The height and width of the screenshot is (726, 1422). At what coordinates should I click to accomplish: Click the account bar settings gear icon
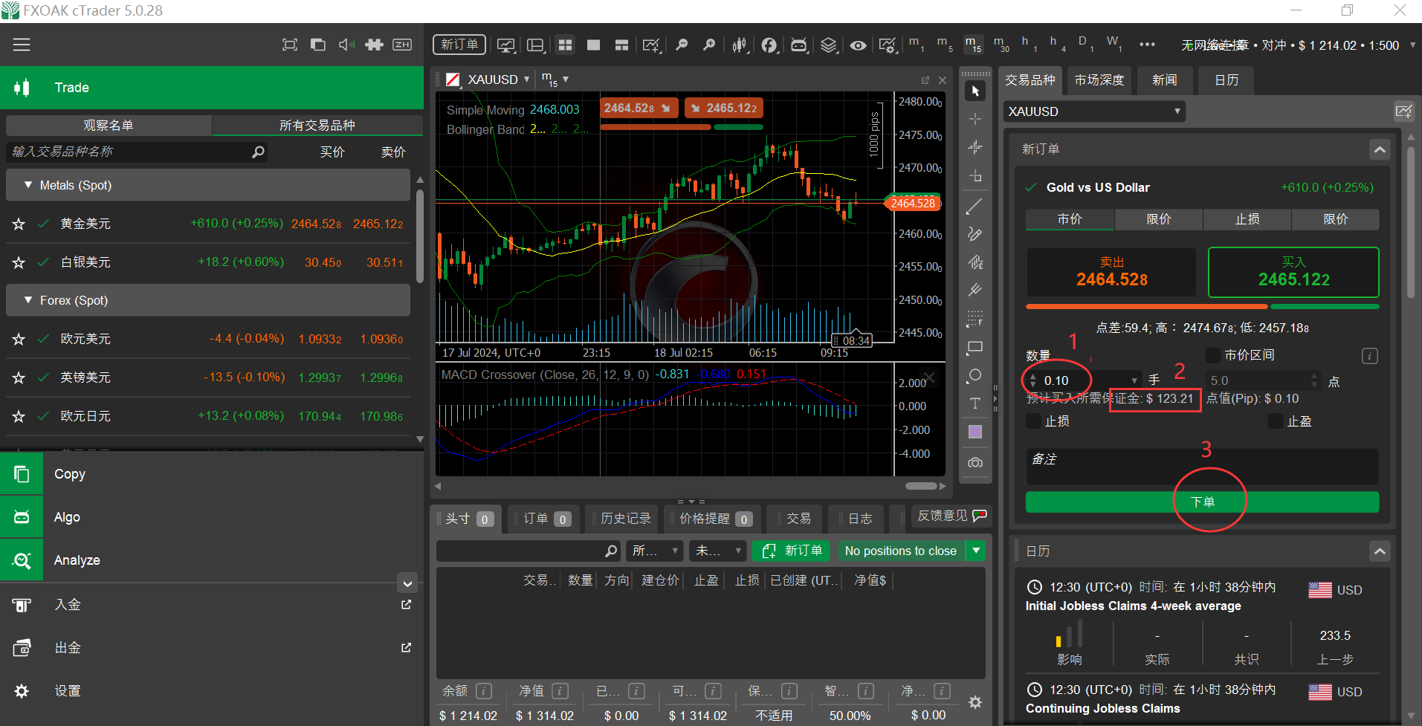click(x=975, y=702)
